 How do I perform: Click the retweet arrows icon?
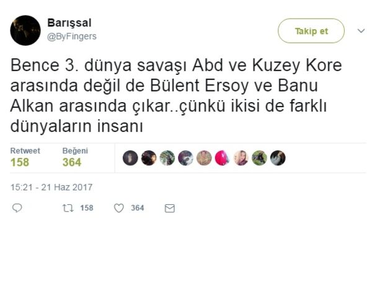pyautogui.click(x=68, y=208)
